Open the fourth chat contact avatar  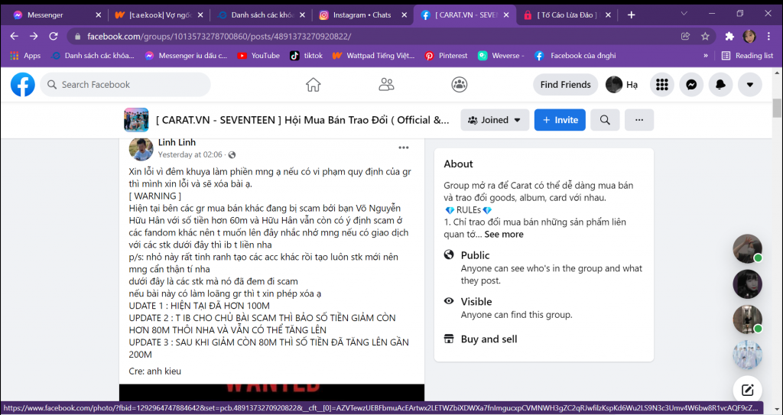(x=748, y=355)
